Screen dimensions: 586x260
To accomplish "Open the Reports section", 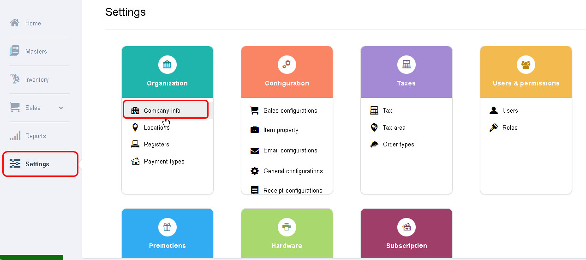I will pyautogui.click(x=36, y=136).
